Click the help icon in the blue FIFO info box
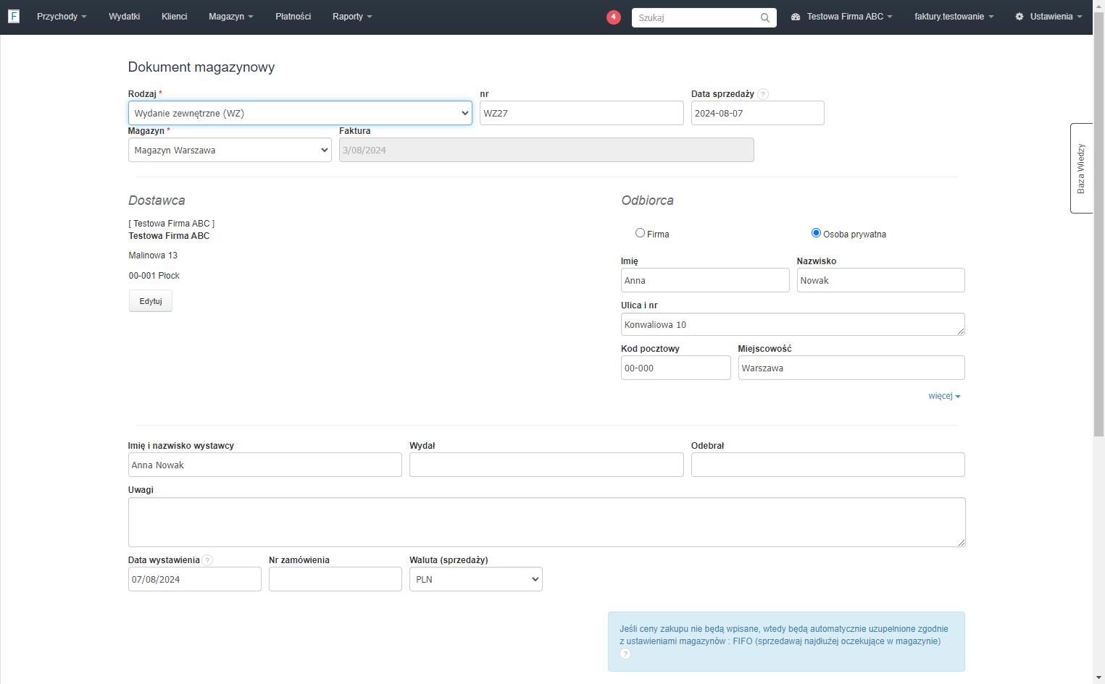Image resolution: width=1105 pixels, height=684 pixels. (x=625, y=654)
